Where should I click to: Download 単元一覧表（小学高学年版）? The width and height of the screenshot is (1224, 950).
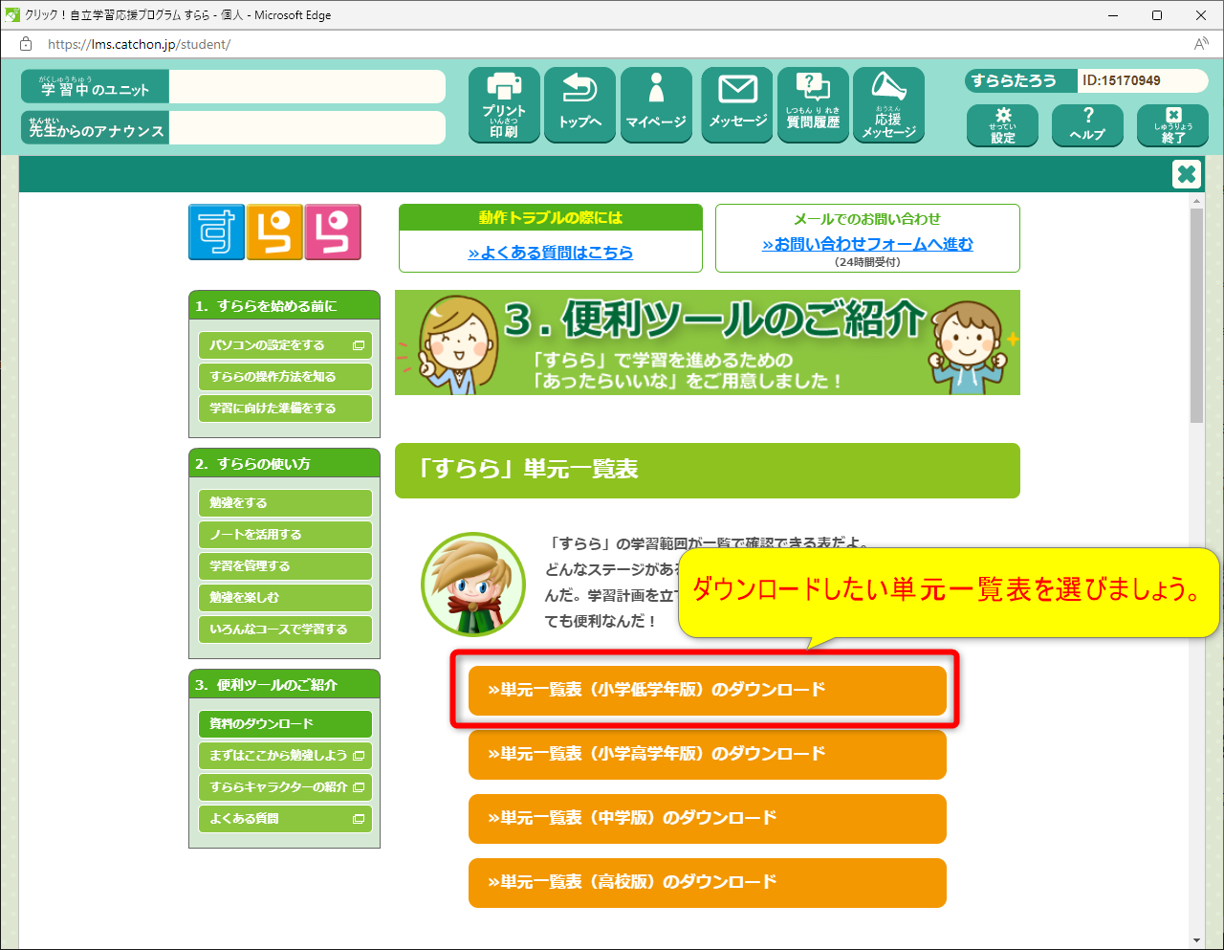point(707,754)
